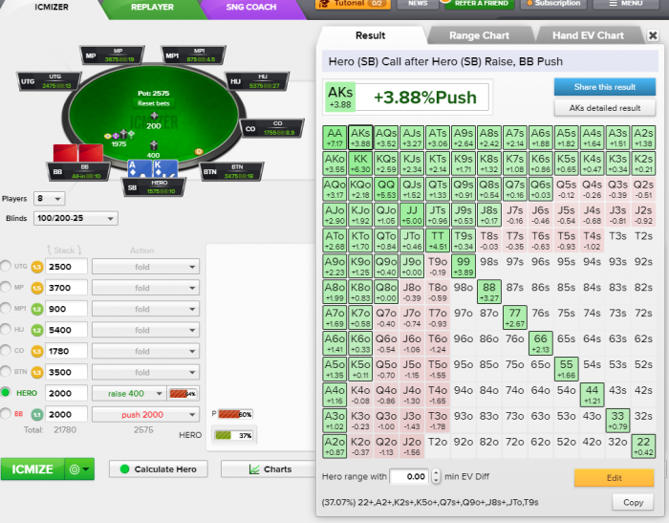
Task: Click the UTG stack badge 1.3
Action: pyautogui.click(x=37, y=267)
